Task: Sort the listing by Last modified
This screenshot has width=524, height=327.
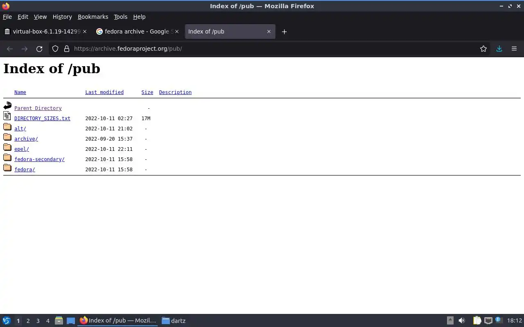Action: point(104,92)
